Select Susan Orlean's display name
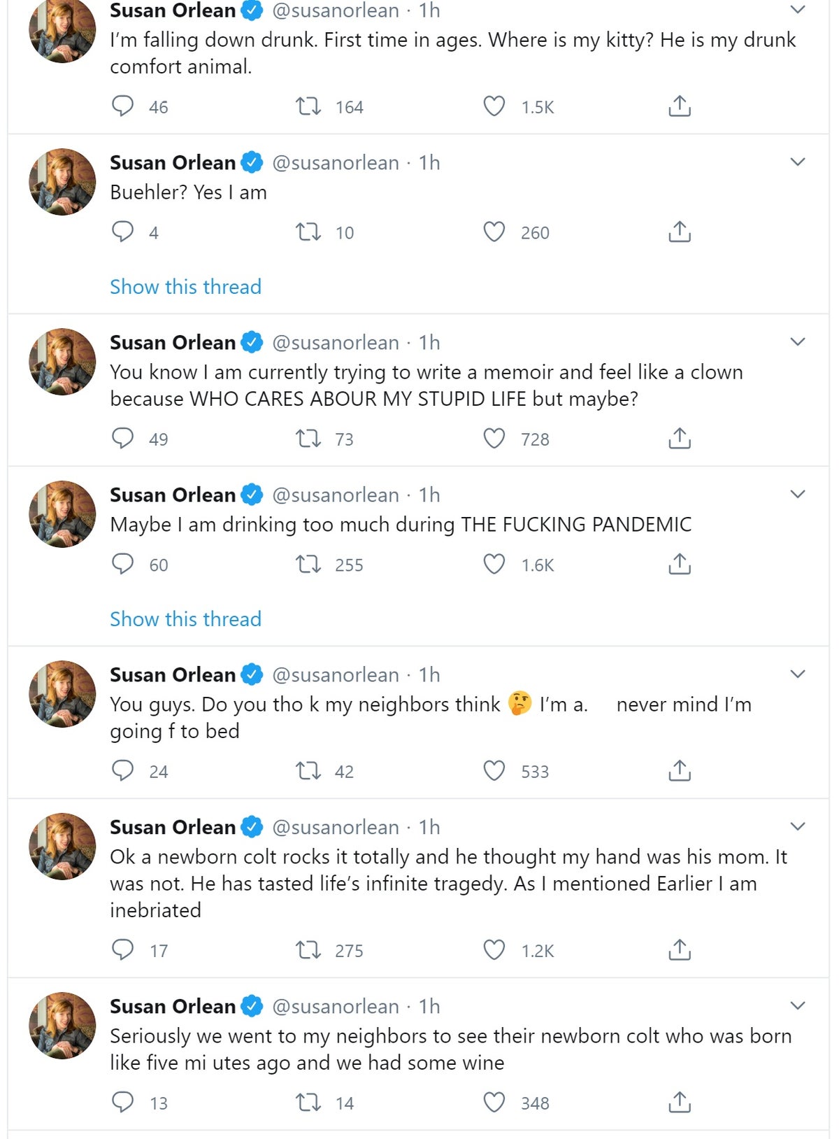This screenshot has height=1139, width=839. pos(171,10)
